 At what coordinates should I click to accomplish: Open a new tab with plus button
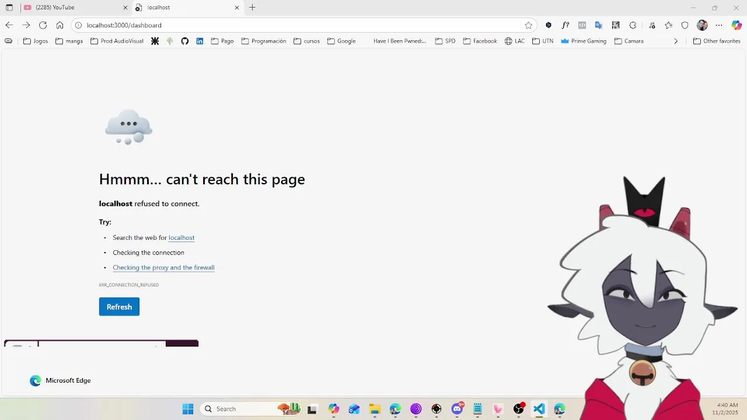(x=252, y=8)
